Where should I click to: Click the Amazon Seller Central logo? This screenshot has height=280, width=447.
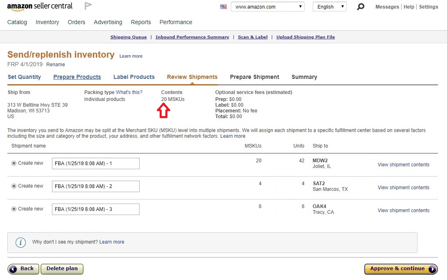click(x=40, y=7)
